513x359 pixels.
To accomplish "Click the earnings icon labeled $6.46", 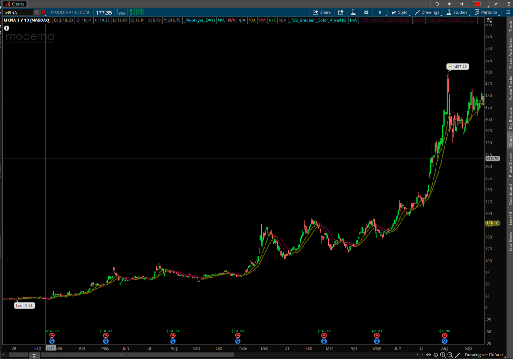I will [445, 336].
